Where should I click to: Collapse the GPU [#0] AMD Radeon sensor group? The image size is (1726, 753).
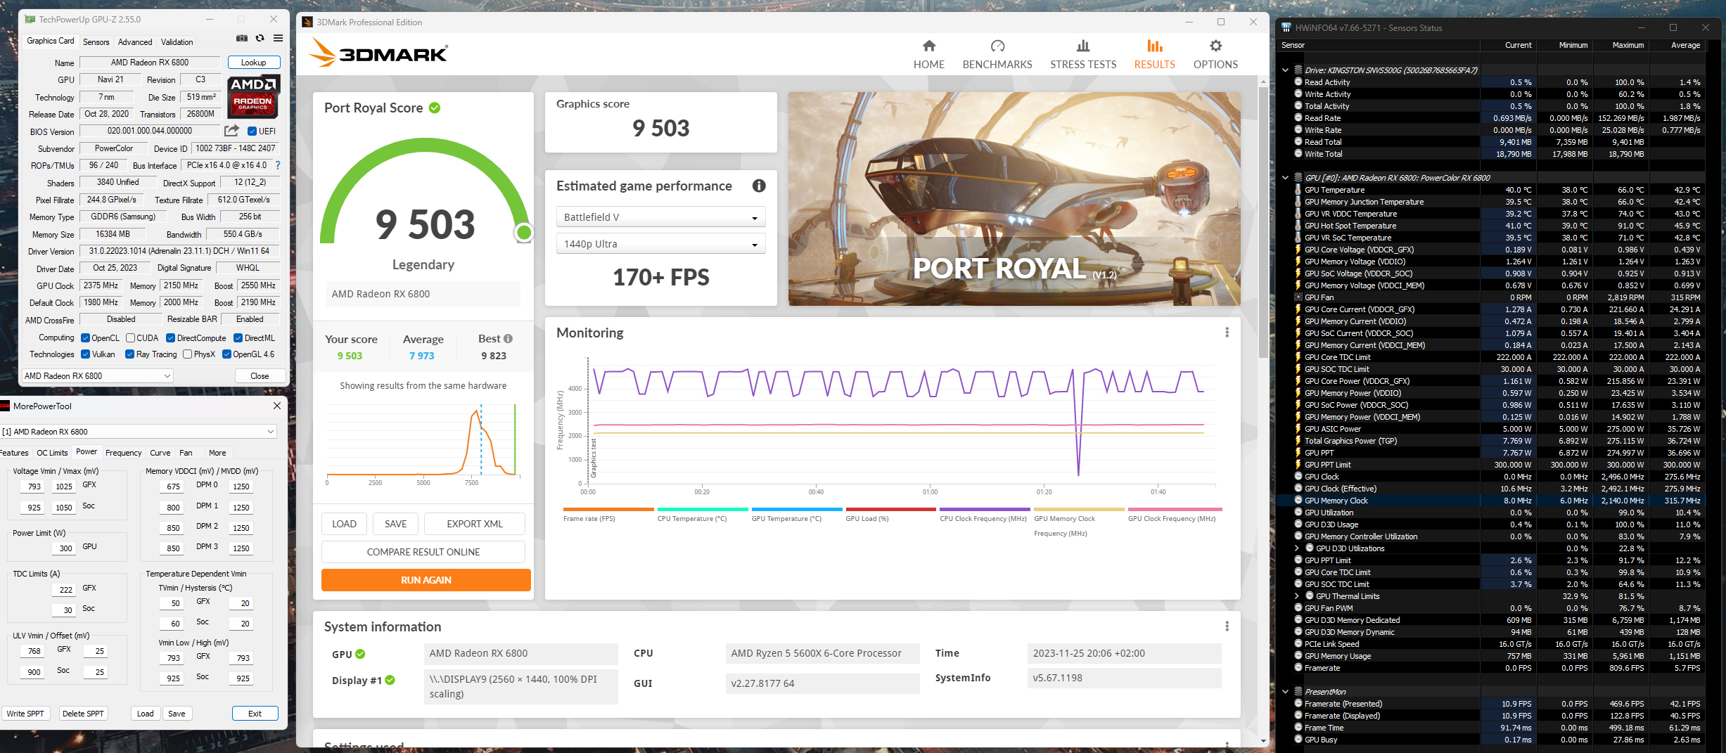tap(1286, 178)
